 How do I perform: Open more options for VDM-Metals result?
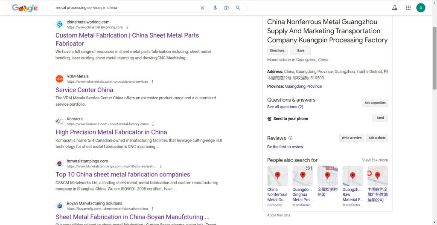coord(152,81)
